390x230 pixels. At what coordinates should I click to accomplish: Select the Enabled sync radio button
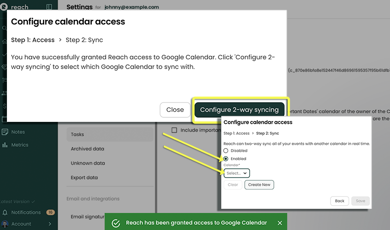(226, 159)
